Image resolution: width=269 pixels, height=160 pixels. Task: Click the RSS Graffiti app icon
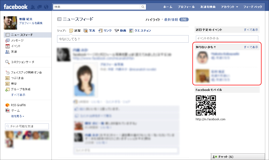7,105
